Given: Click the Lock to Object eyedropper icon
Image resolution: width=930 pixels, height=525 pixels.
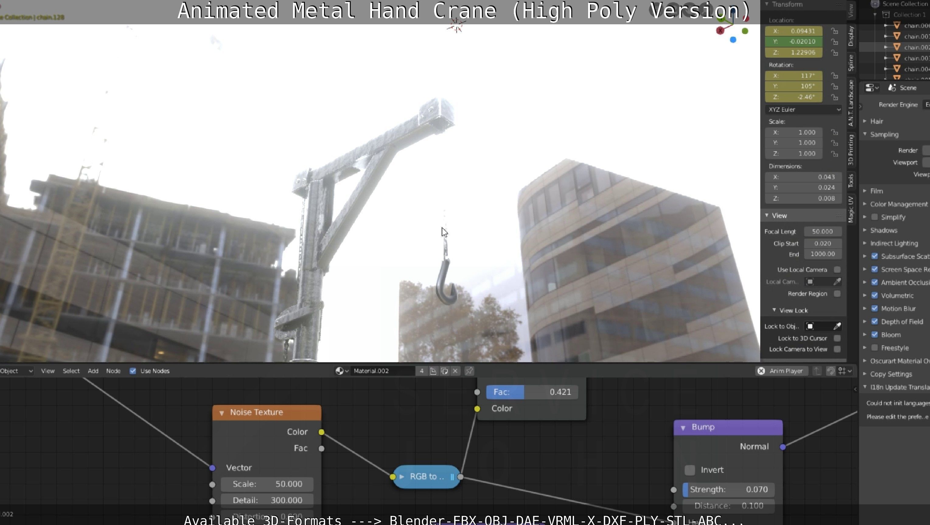Looking at the screenshot, I should click(x=837, y=326).
